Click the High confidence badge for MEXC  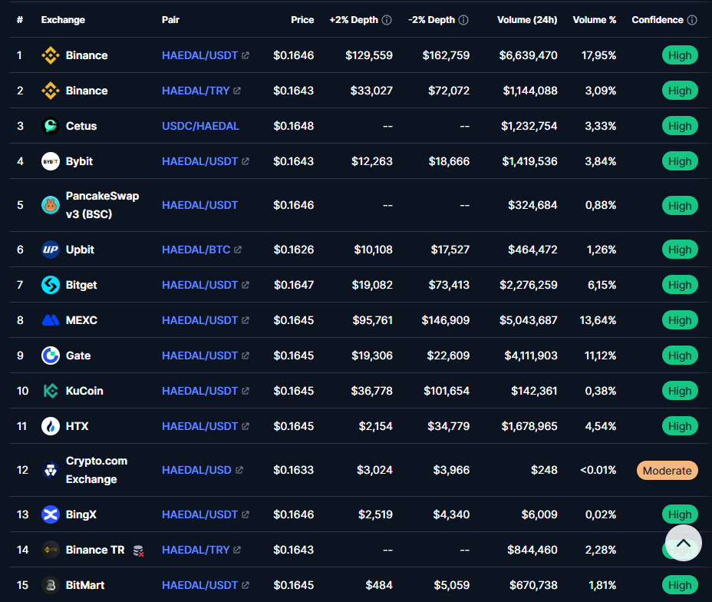(680, 320)
